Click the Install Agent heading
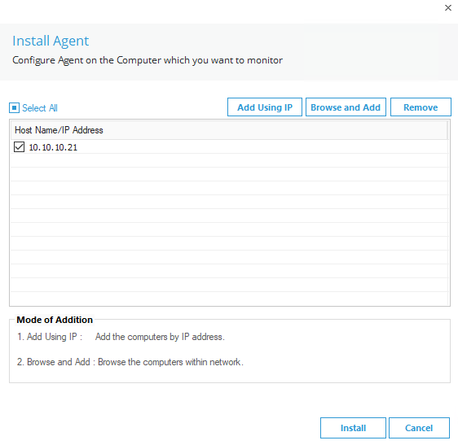458x445 pixels. click(x=51, y=41)
